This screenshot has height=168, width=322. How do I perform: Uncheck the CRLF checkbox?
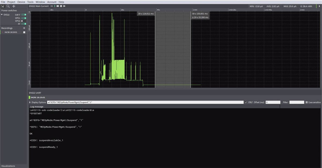click(x=246, y=102)
